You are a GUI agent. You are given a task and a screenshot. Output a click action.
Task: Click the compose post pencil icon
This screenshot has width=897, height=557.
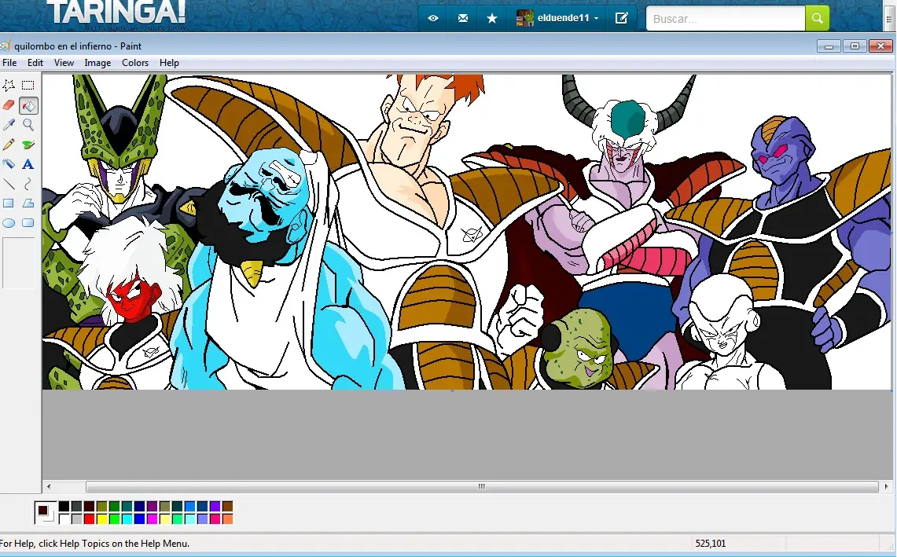[621, 18]
